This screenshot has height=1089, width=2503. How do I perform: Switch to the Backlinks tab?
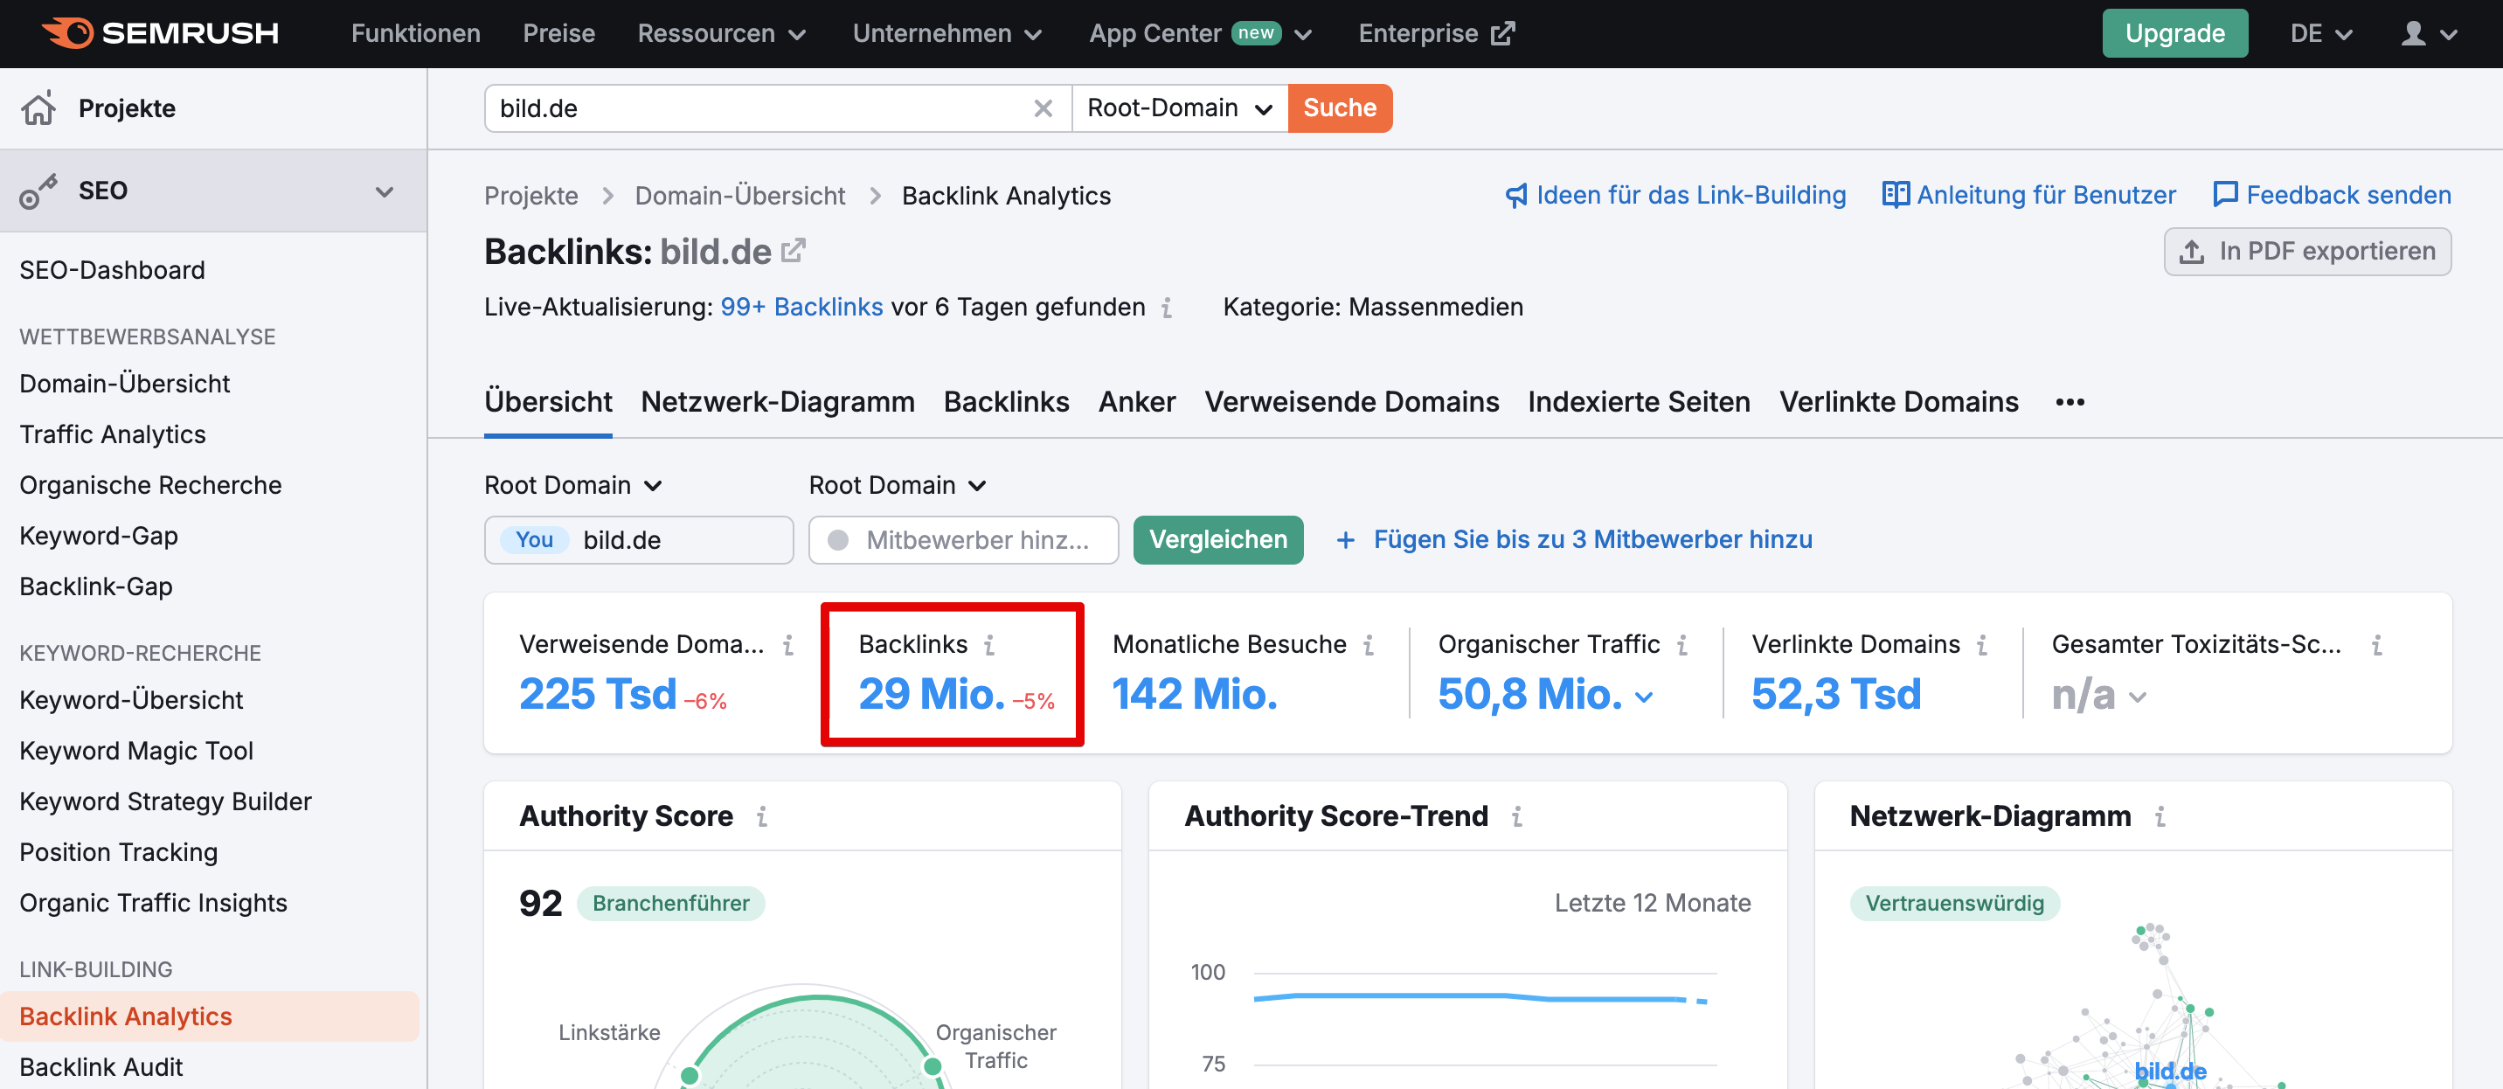[1007, 402]
